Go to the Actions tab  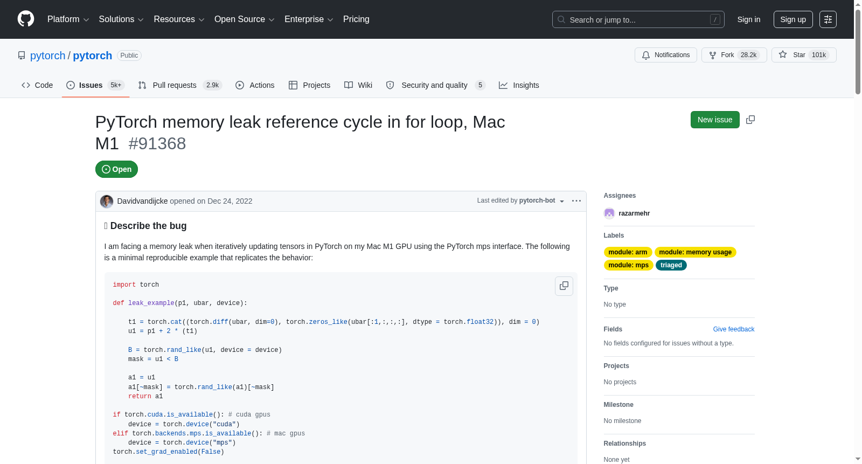tap(255, 85)
